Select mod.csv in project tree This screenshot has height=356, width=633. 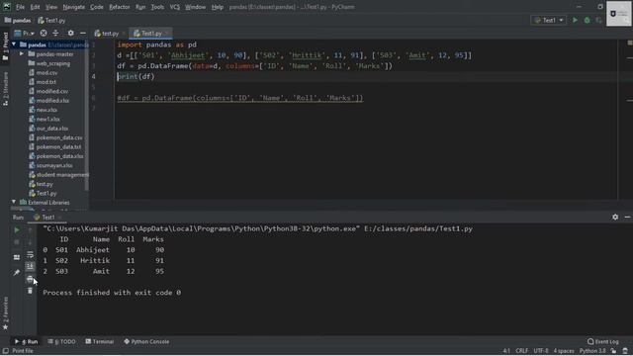(44, 72)
